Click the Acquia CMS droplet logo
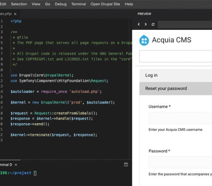This screenshot has height=186, width=212. tap(144, 40)
